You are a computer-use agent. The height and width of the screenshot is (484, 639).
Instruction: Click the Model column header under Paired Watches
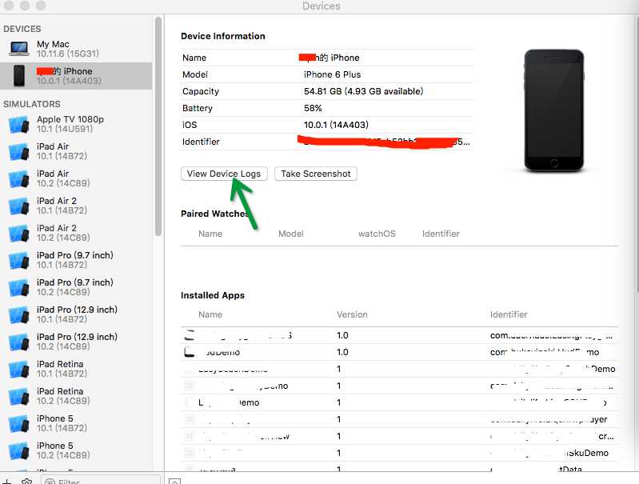coord(291,234)
